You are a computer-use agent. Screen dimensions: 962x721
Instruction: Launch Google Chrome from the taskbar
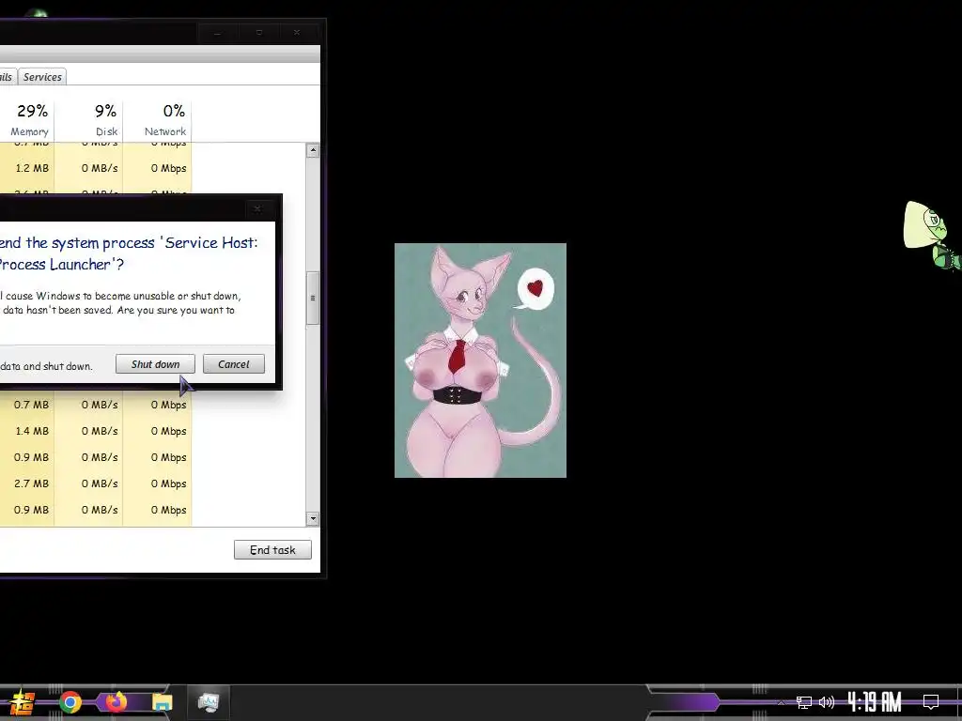tap(70, 702)
